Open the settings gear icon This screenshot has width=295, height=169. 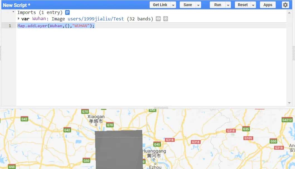click(x=285, y=5)
